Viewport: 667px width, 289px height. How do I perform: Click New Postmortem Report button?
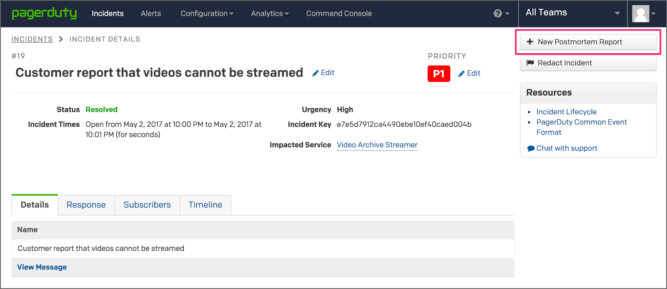pyautogui.click(x=588, y=42)
